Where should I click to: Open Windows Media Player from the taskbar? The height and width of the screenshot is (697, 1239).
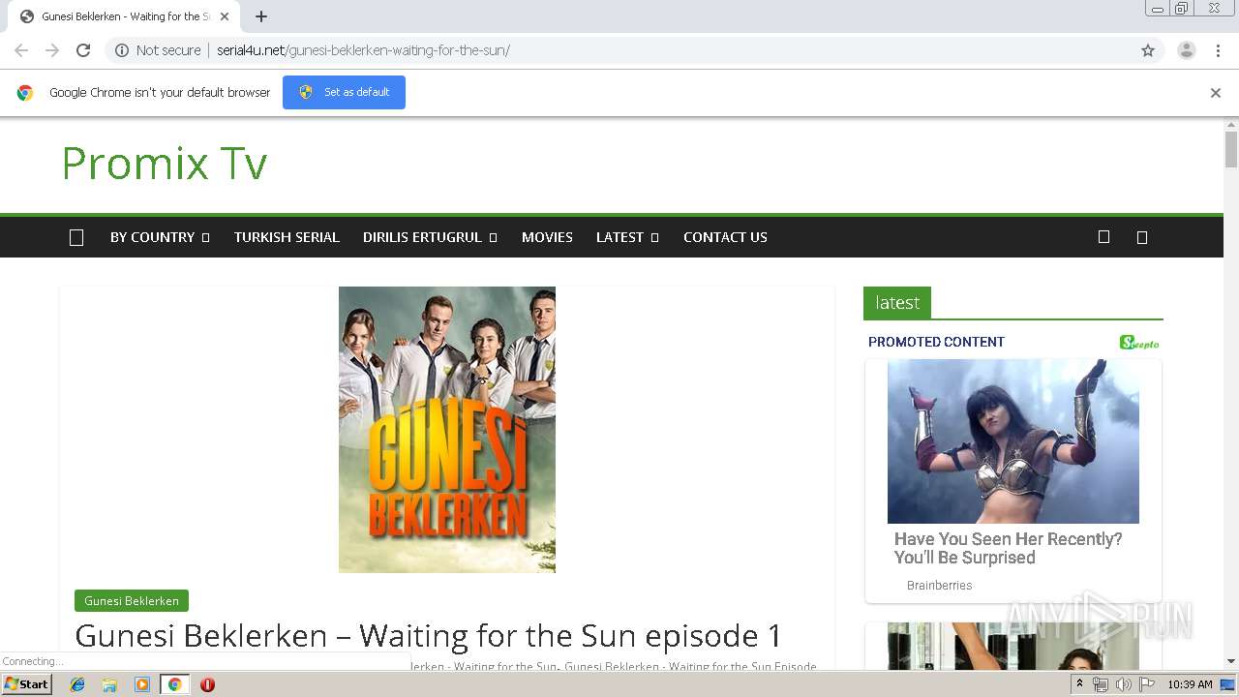pyautogui.click(x=142, y=684)
